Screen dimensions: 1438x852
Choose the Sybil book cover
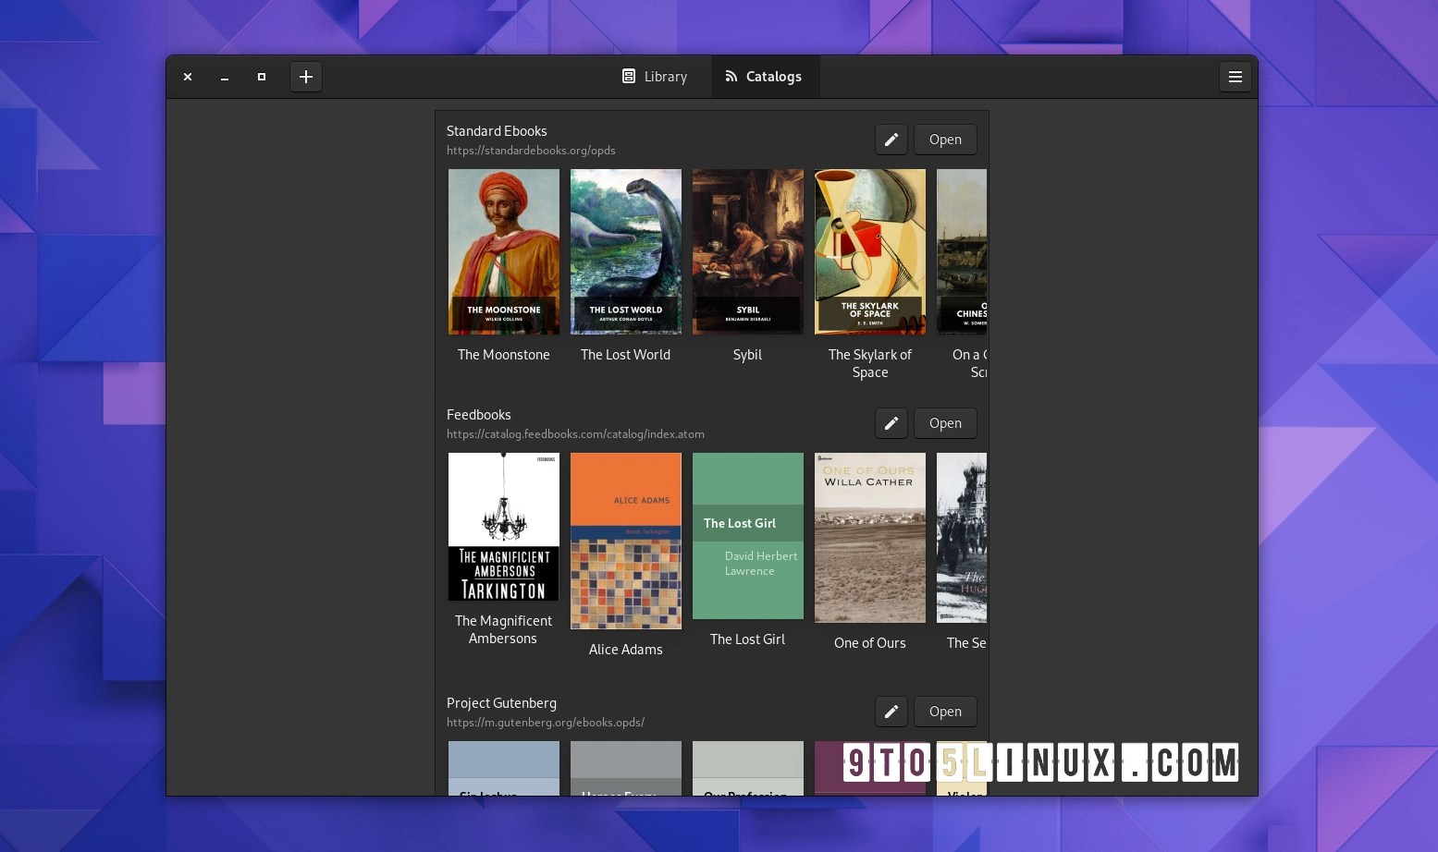748,251
